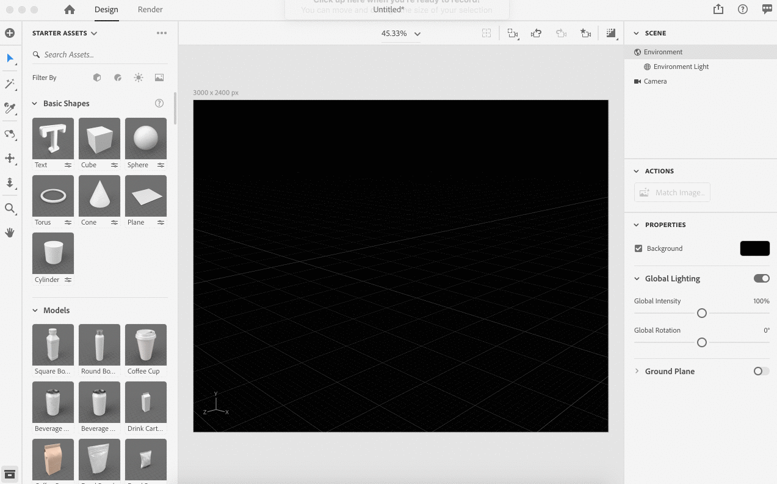Viewport: 777px width, 484px height.
Task: Filter assets by materials
Action: (x=118, y=78)
